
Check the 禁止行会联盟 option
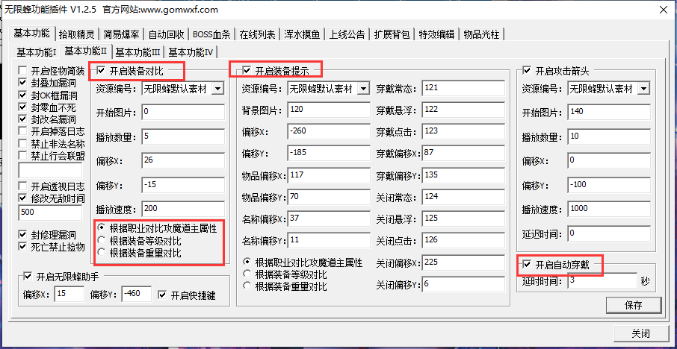pyautogui.click(x=22, y=155)
